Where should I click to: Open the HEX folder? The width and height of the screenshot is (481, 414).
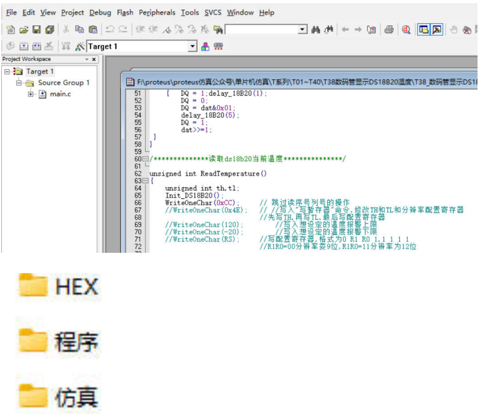pos(59,286)
